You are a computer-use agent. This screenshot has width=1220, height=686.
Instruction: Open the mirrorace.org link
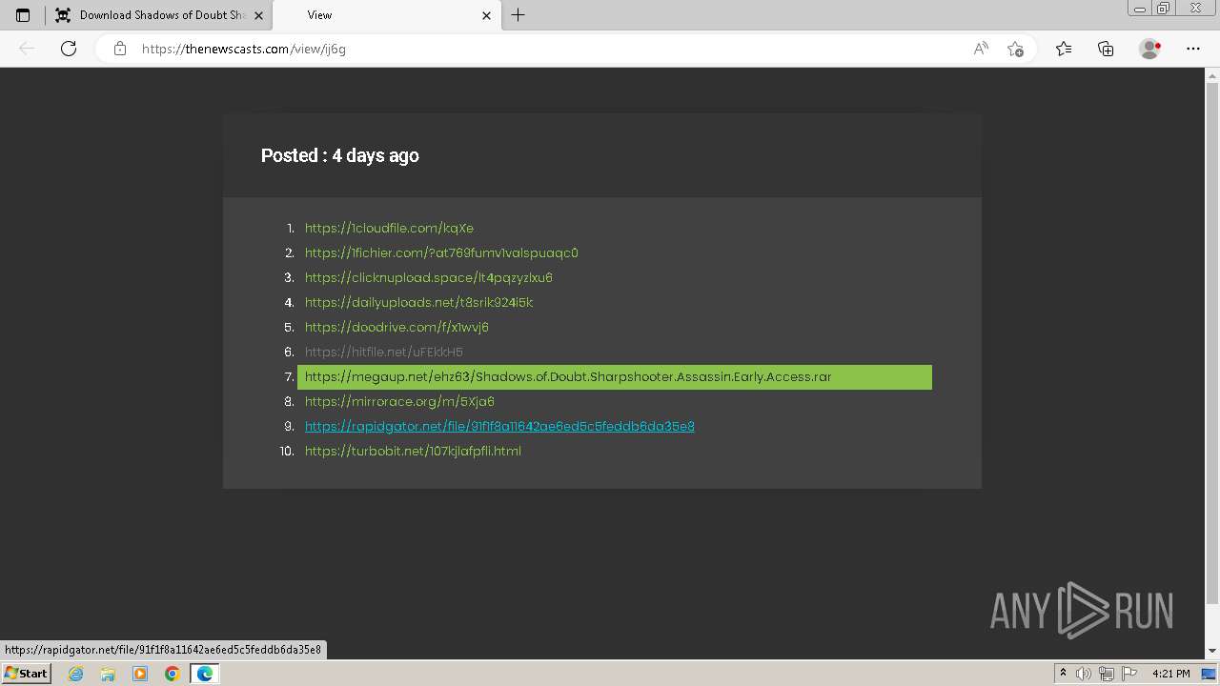[399, 402]
